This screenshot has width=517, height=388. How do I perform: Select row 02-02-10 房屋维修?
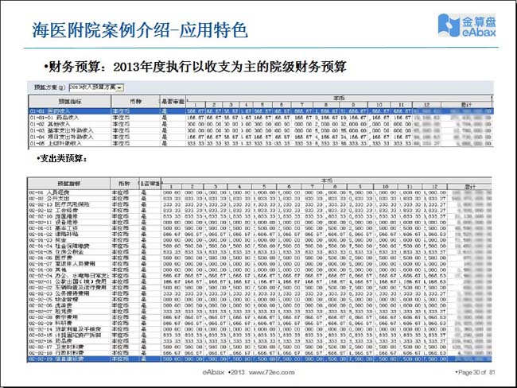(x=259, y=216)
